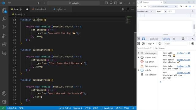The height and width of the screenshot is (110, 196).
Task: Show more DevTools tabs chevron
Action: (174, 39)
